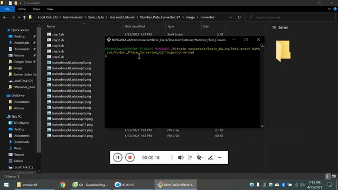Open Git Downloading taskbar item
Image resolution: width=338 pixels, height=190 pixels.
click(x=90, y=185)
